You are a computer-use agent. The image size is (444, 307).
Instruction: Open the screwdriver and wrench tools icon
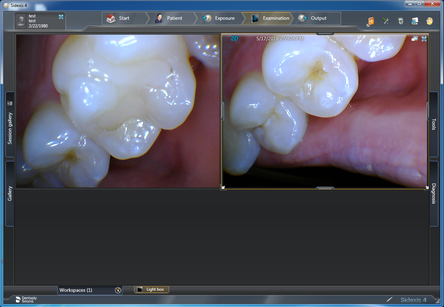coord(386,21)
